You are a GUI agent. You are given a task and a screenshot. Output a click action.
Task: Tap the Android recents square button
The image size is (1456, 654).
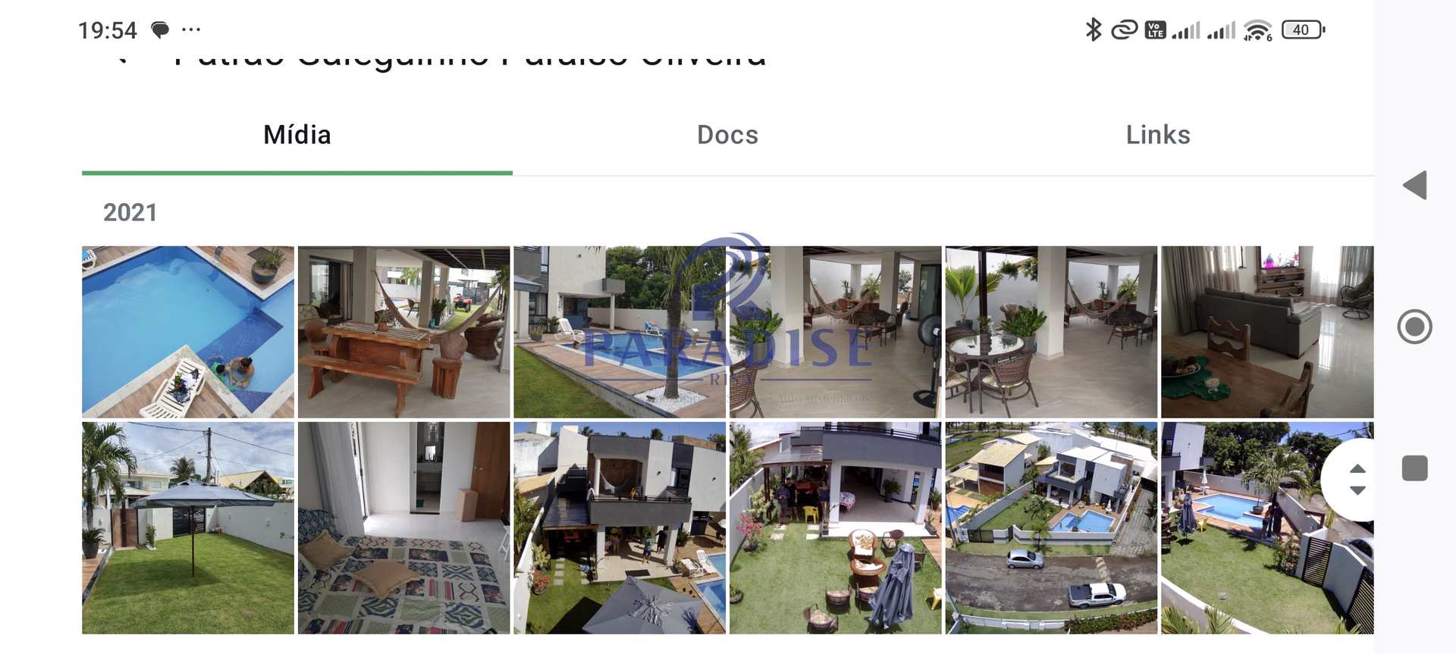(1415, 468)
